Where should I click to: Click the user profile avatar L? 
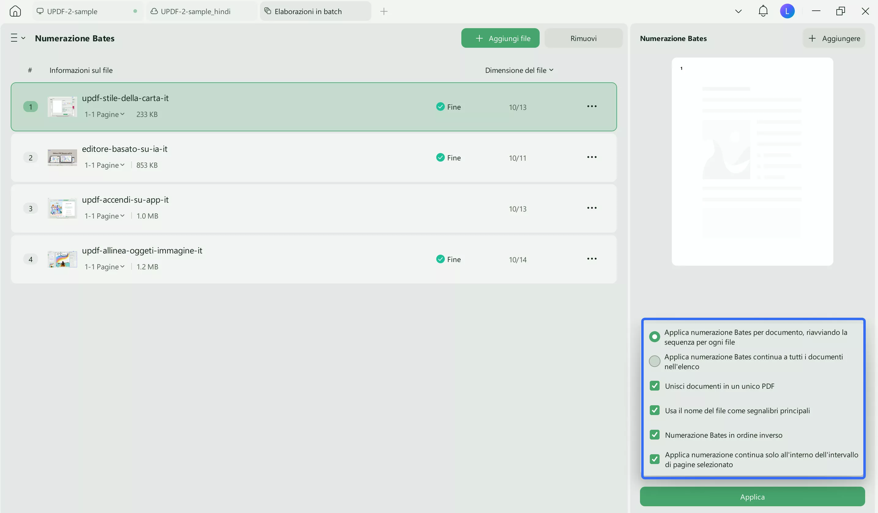tap(787, 11)
